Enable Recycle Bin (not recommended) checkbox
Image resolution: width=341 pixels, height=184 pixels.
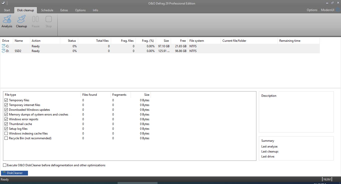point(6,138)
